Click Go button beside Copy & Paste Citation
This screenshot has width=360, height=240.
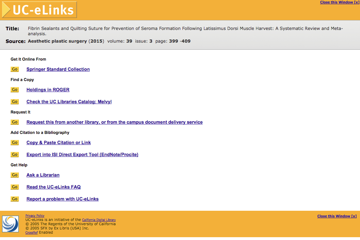pyautogui.click(x=15, y=142)
